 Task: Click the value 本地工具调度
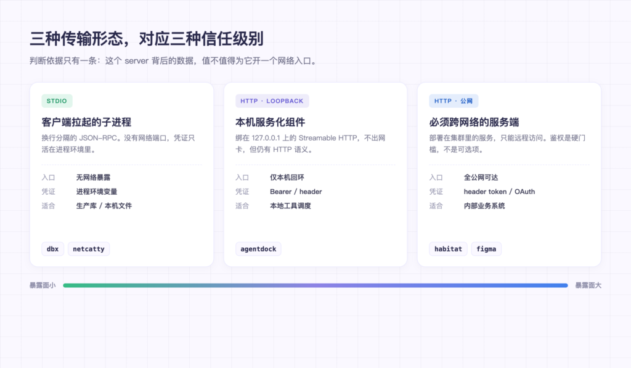click(291, 206)
